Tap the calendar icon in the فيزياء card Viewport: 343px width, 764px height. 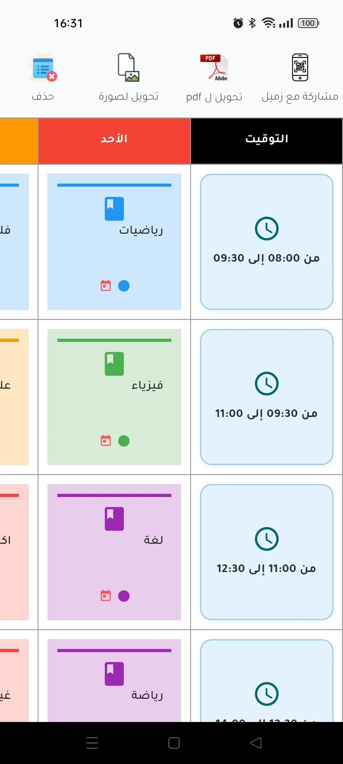click(x=106, y=441)
